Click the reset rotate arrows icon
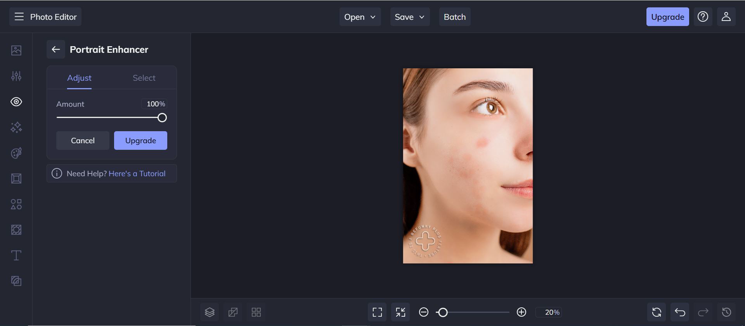745x326 pixels. click(657, 312)
